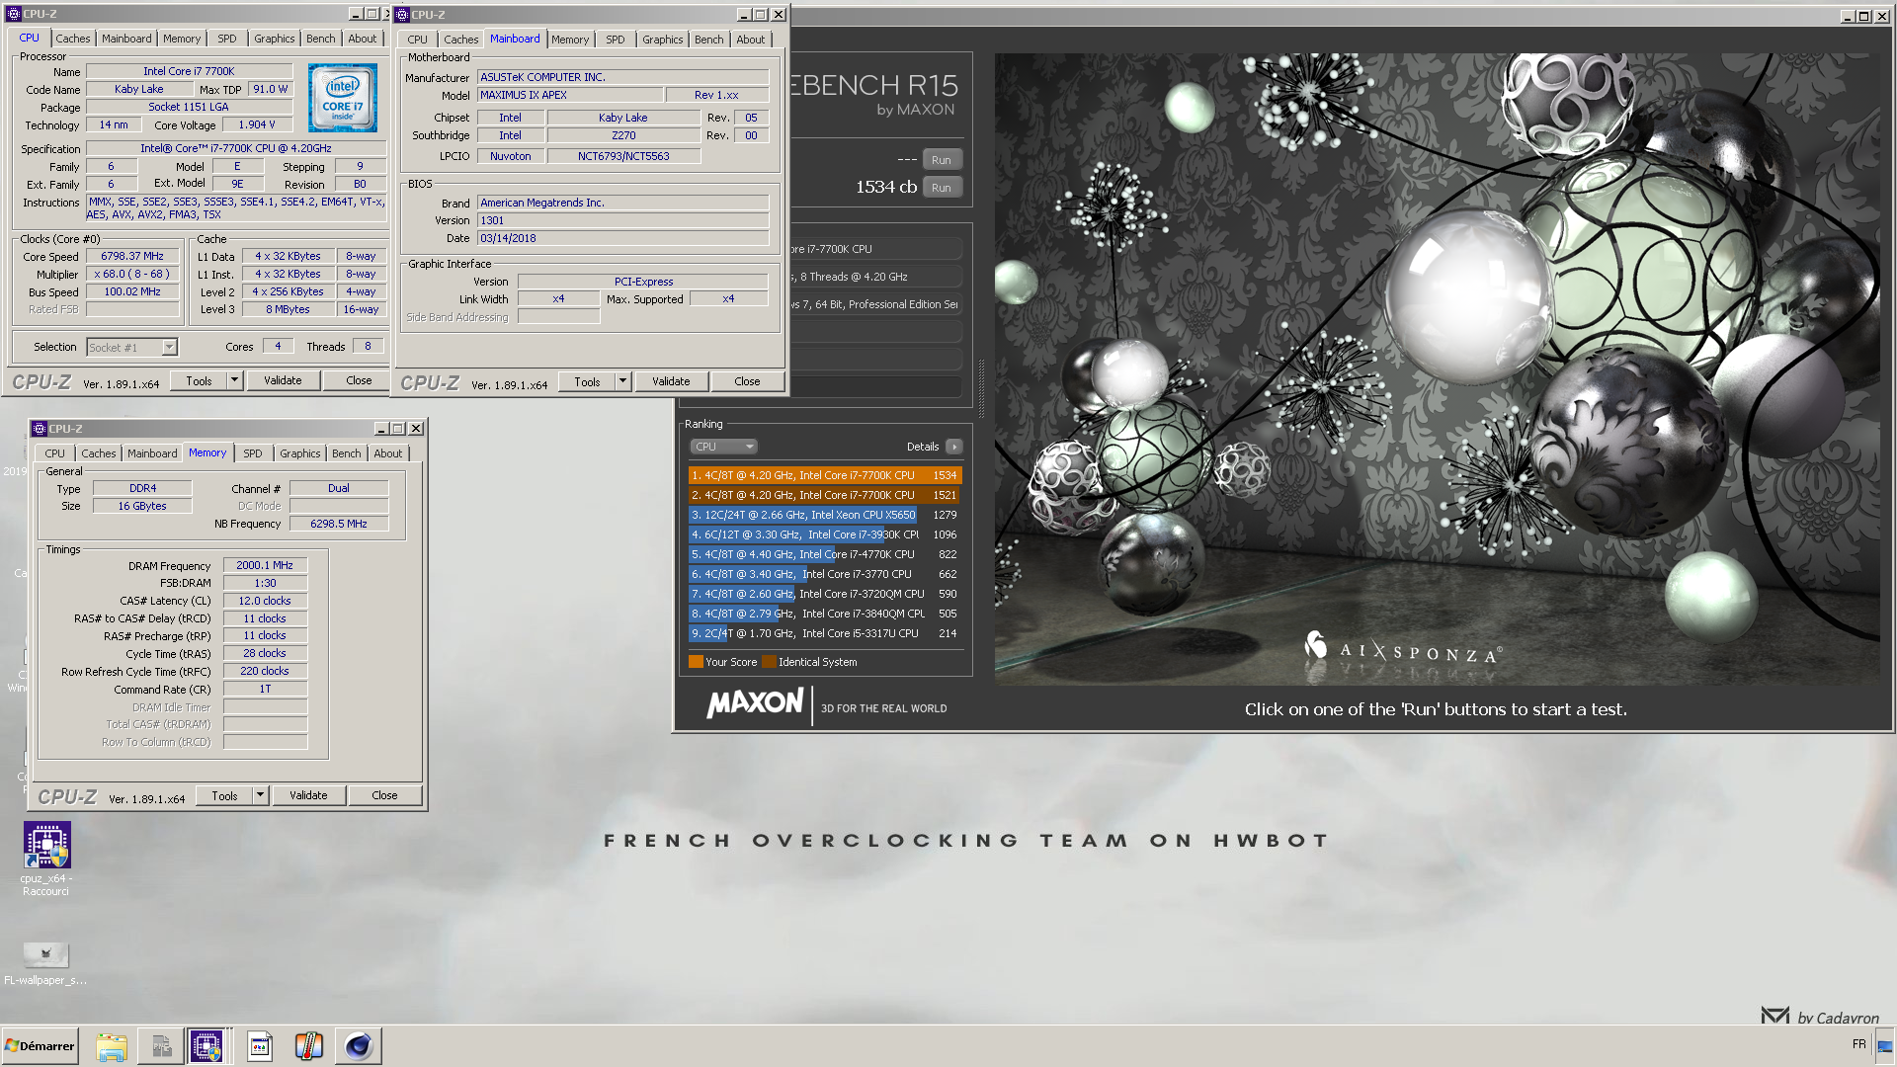Click the BIOS Version 1301 field
The height and width of the screenshot is (1067, 1897).
click(x=623, y=220)
